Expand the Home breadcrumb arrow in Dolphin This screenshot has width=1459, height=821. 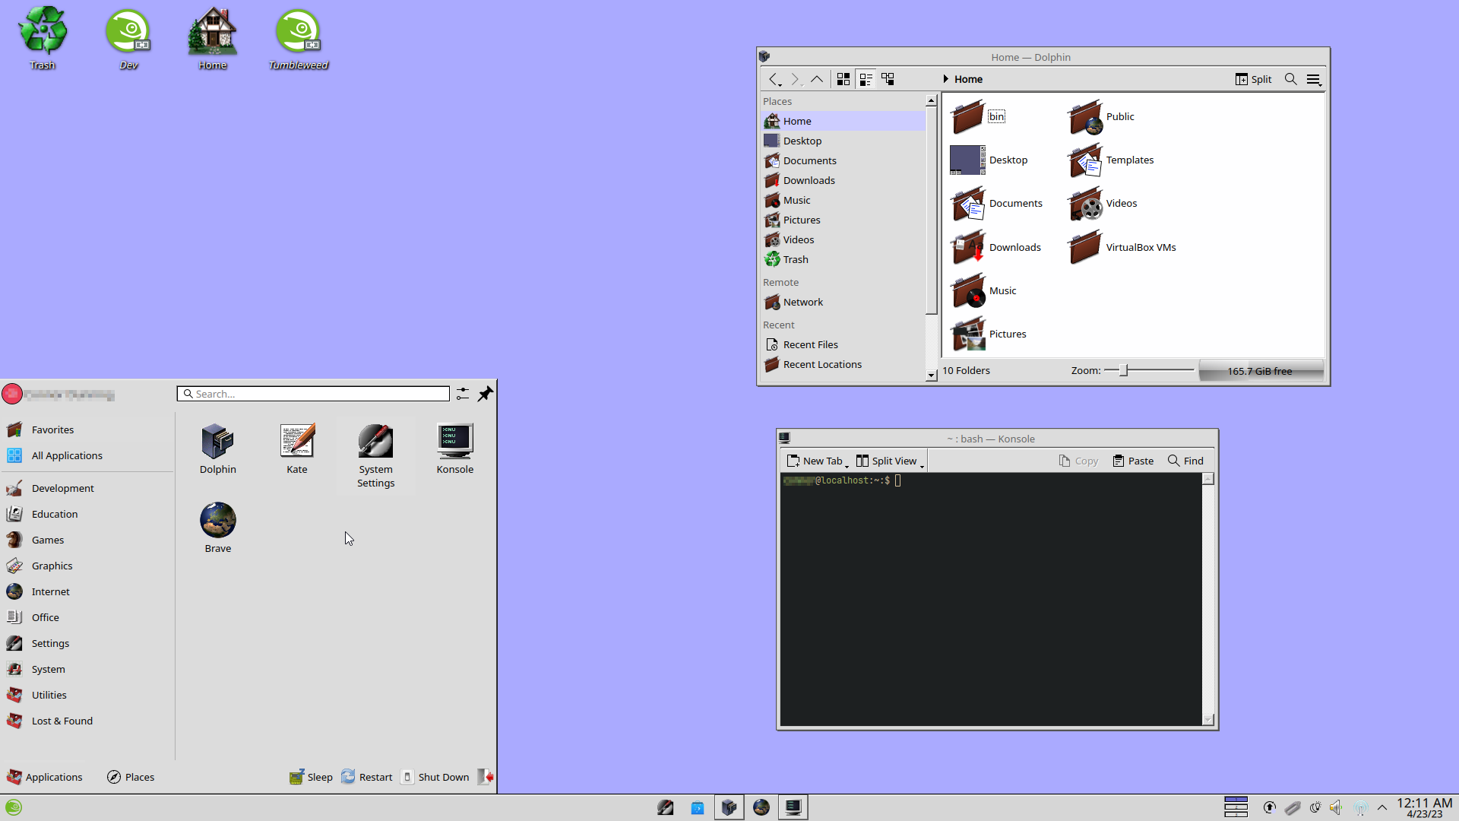pos(945,78)
